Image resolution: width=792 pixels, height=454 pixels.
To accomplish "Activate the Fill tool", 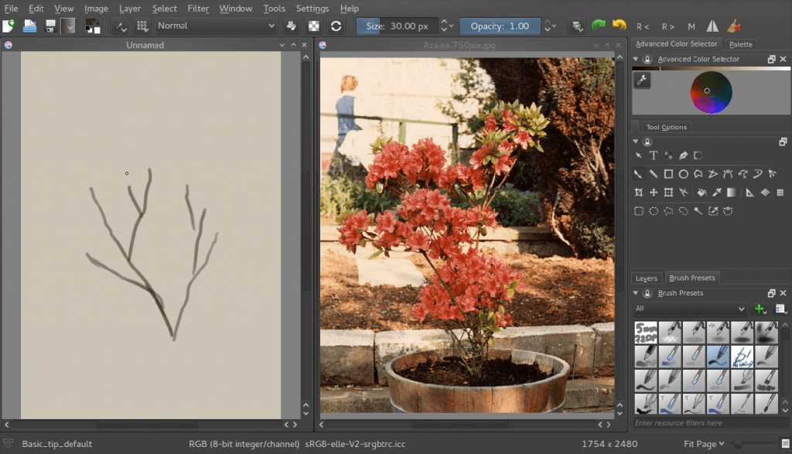I will tap(703, 193).
